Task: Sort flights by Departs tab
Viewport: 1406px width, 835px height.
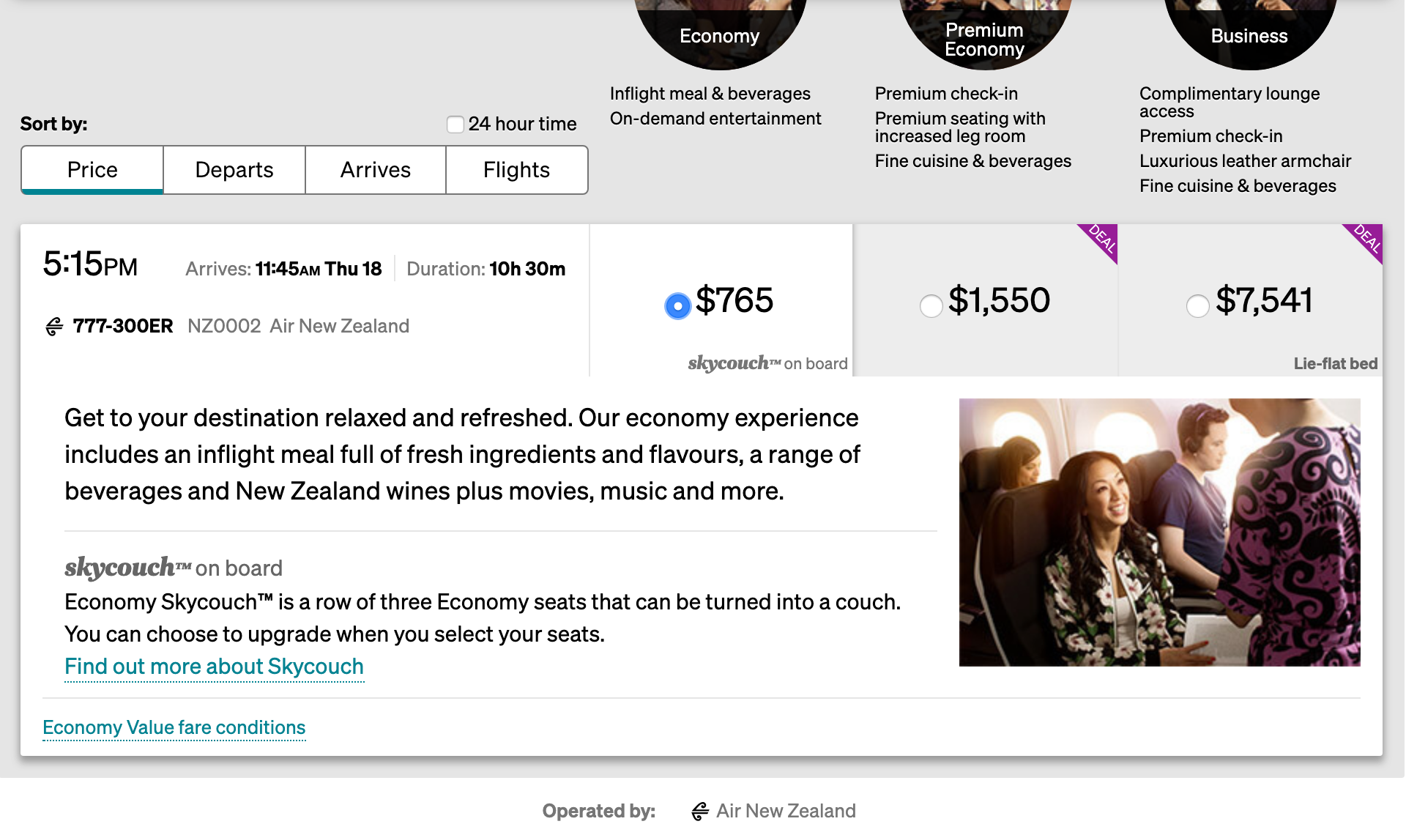Action: (x=234, y=170)
